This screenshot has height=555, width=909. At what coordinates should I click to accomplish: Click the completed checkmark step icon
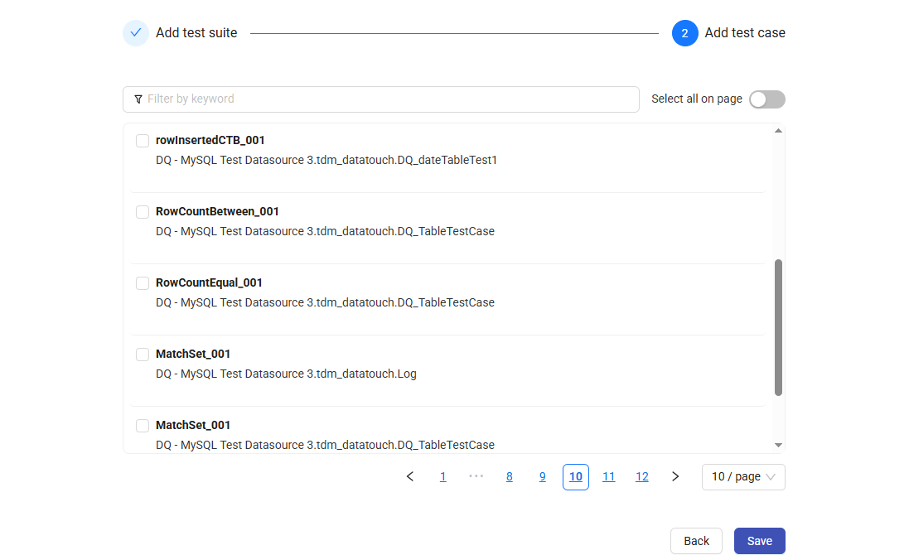(136, 33)
